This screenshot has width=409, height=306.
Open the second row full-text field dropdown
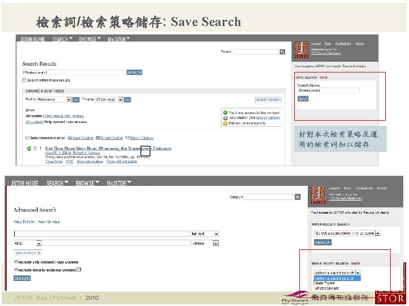point(204,243)
